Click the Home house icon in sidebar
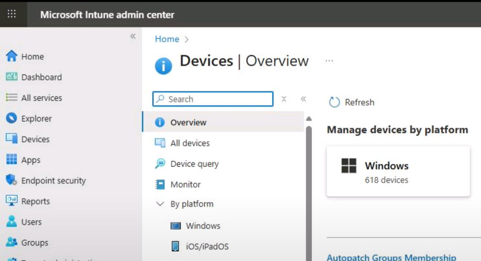Screen dimensions: 481x261 pyautogui.click(x=12, y=56)
